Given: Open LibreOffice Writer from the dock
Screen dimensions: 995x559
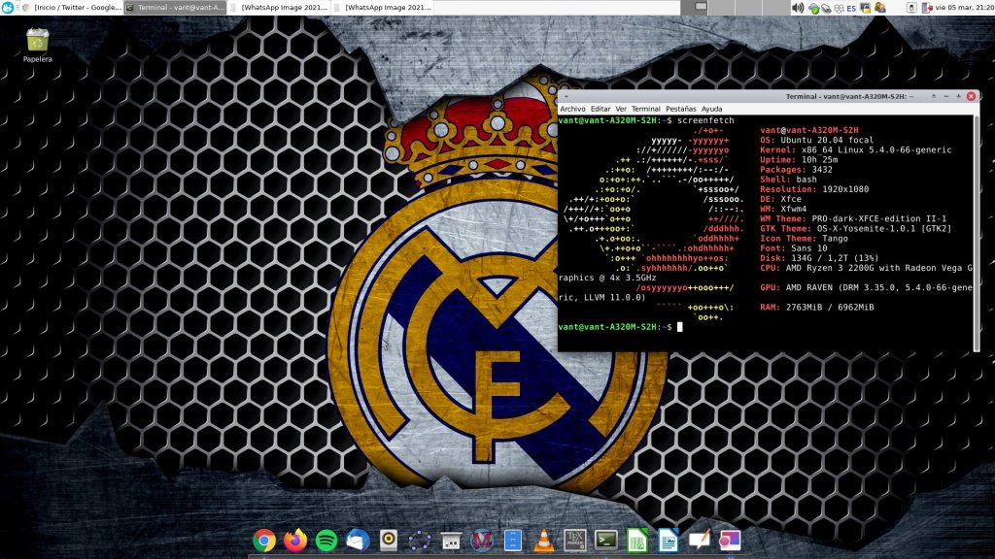Looking at the screenshot, I should (x=669, y=541).
